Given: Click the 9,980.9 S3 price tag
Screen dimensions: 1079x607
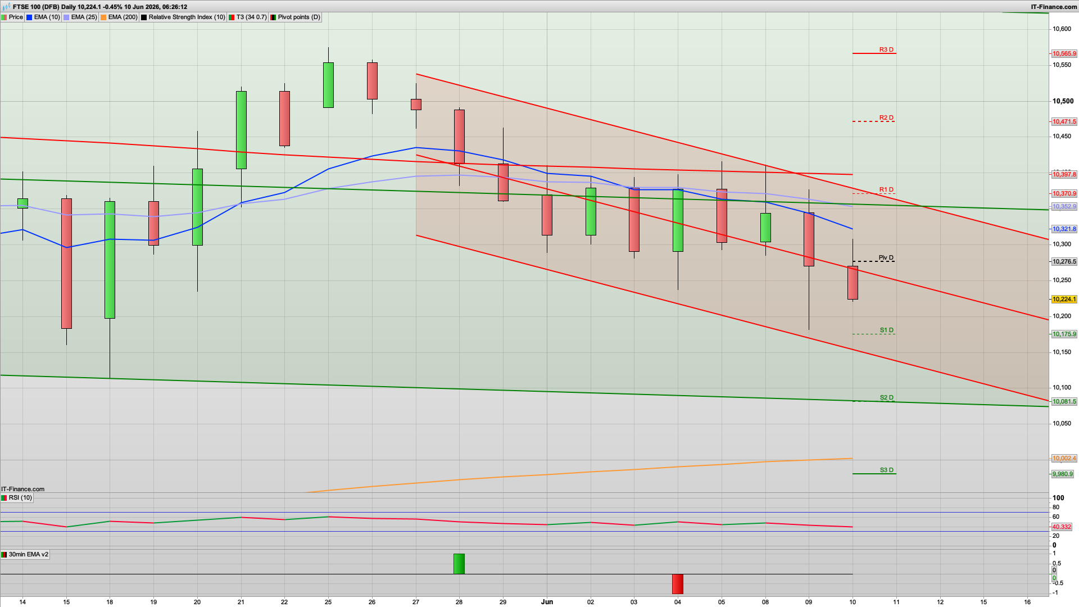Looking at the screenshot, I should tap(1062, 474).
